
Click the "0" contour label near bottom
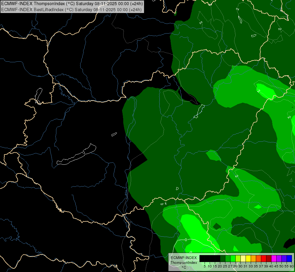pos(186,240)
